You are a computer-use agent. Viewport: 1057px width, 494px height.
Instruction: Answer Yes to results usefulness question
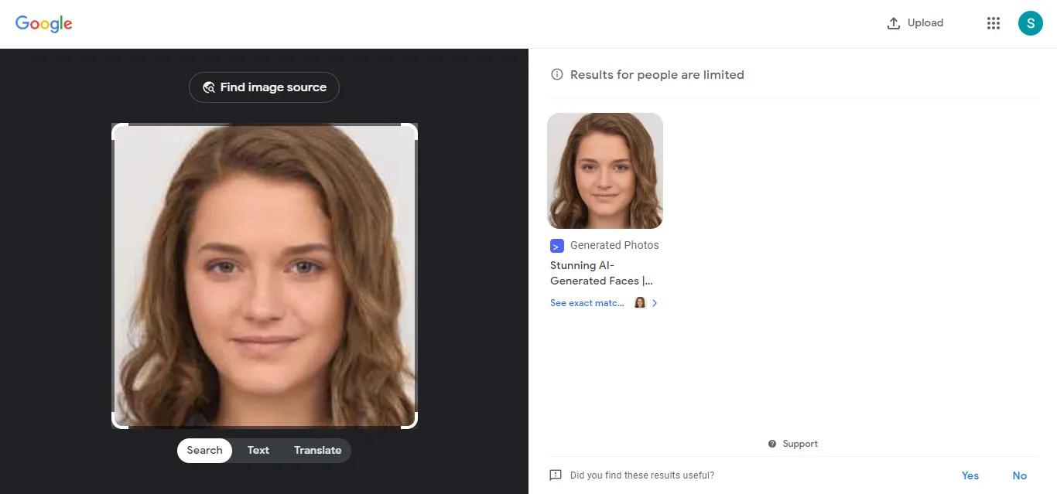(970, 475)
